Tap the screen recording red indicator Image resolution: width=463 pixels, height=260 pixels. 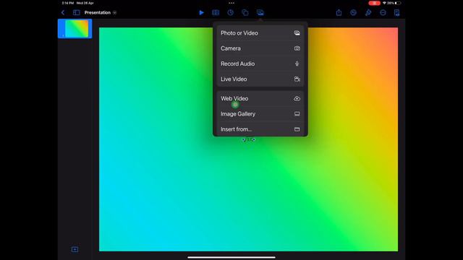coord(374,3)
